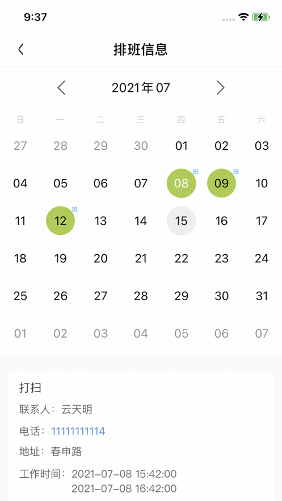The width and height of the screenshot is (282, 501).
Task: Select the green-circled date 09
Action: click(222, 183)
